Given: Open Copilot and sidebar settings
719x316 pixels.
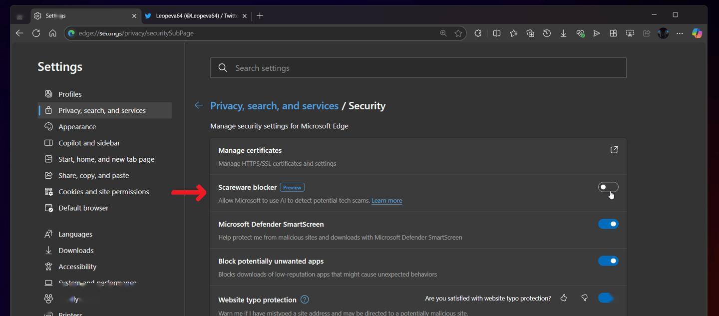Looking at the screenshot, I should (105, 143).
